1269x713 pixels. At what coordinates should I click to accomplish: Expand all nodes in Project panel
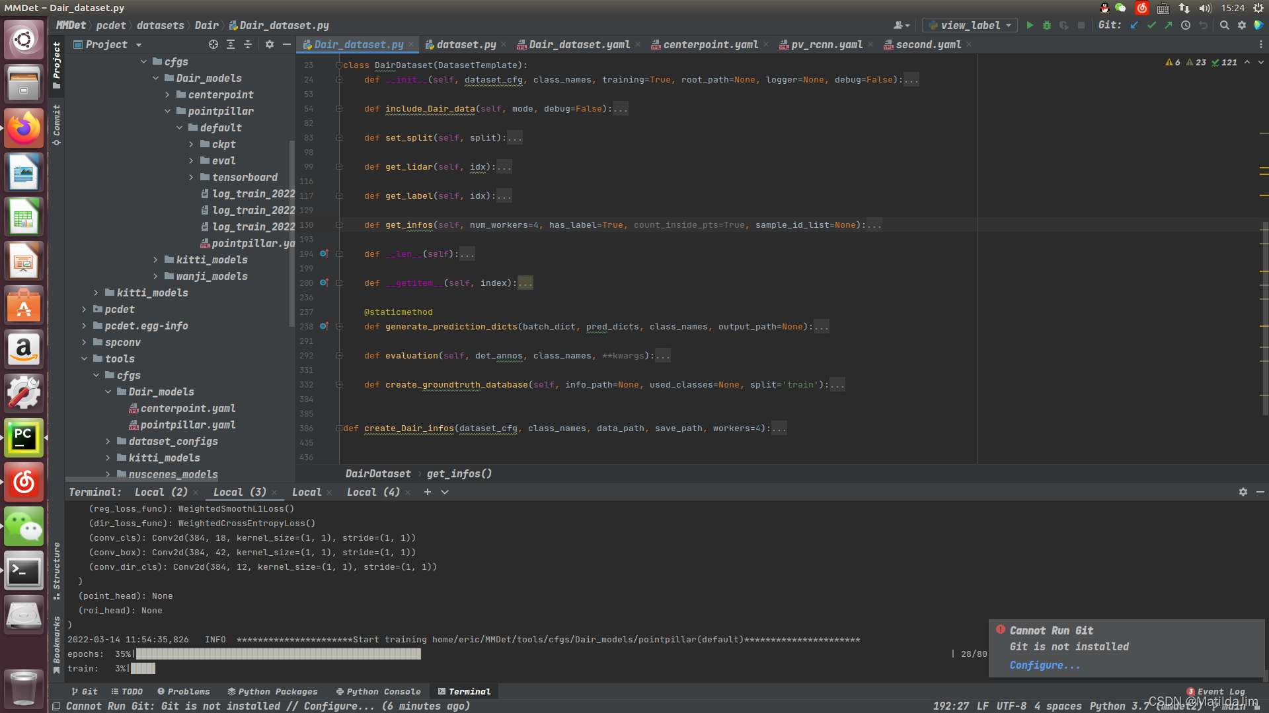pyautogui.click(x=231, y=44)
